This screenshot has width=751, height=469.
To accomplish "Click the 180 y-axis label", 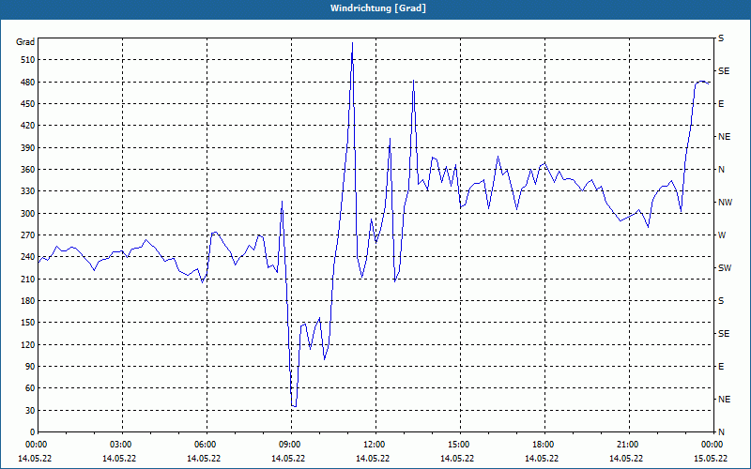I will tap(28, 301).
